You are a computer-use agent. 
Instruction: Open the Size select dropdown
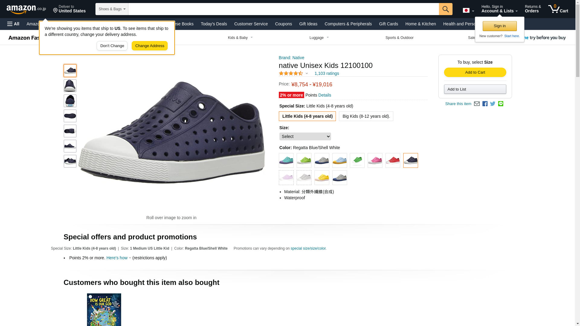(x=305, y=136)
